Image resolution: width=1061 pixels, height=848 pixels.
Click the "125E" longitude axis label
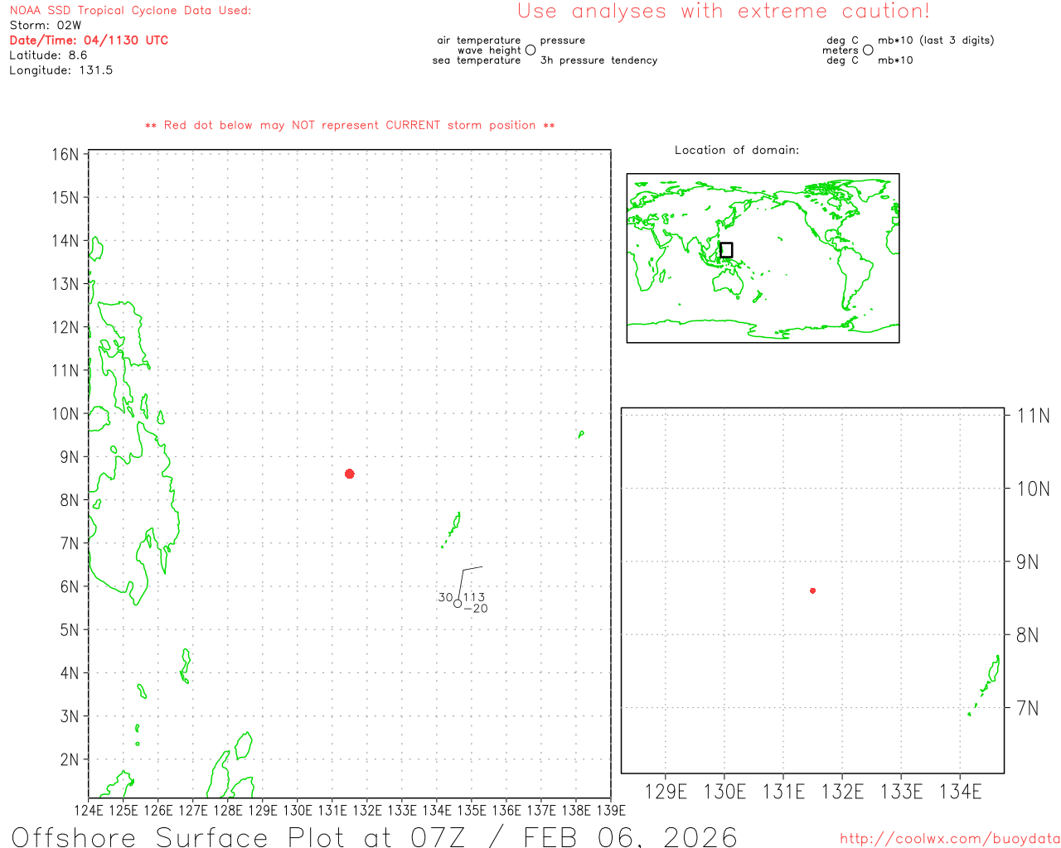tap(124, 810)
